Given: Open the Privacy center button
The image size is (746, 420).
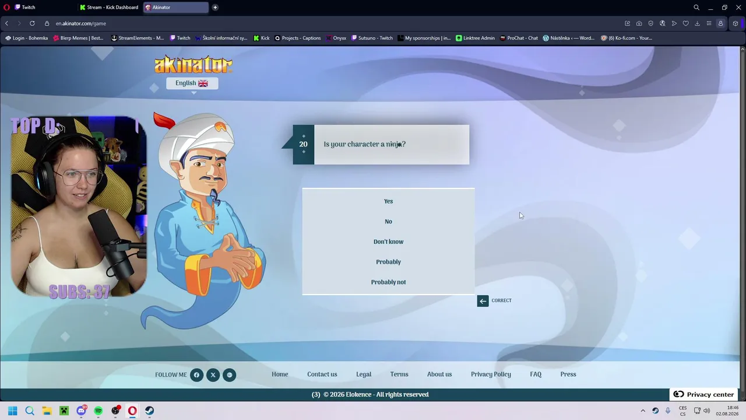Looking at the screenshot, I should coord(703,394).
